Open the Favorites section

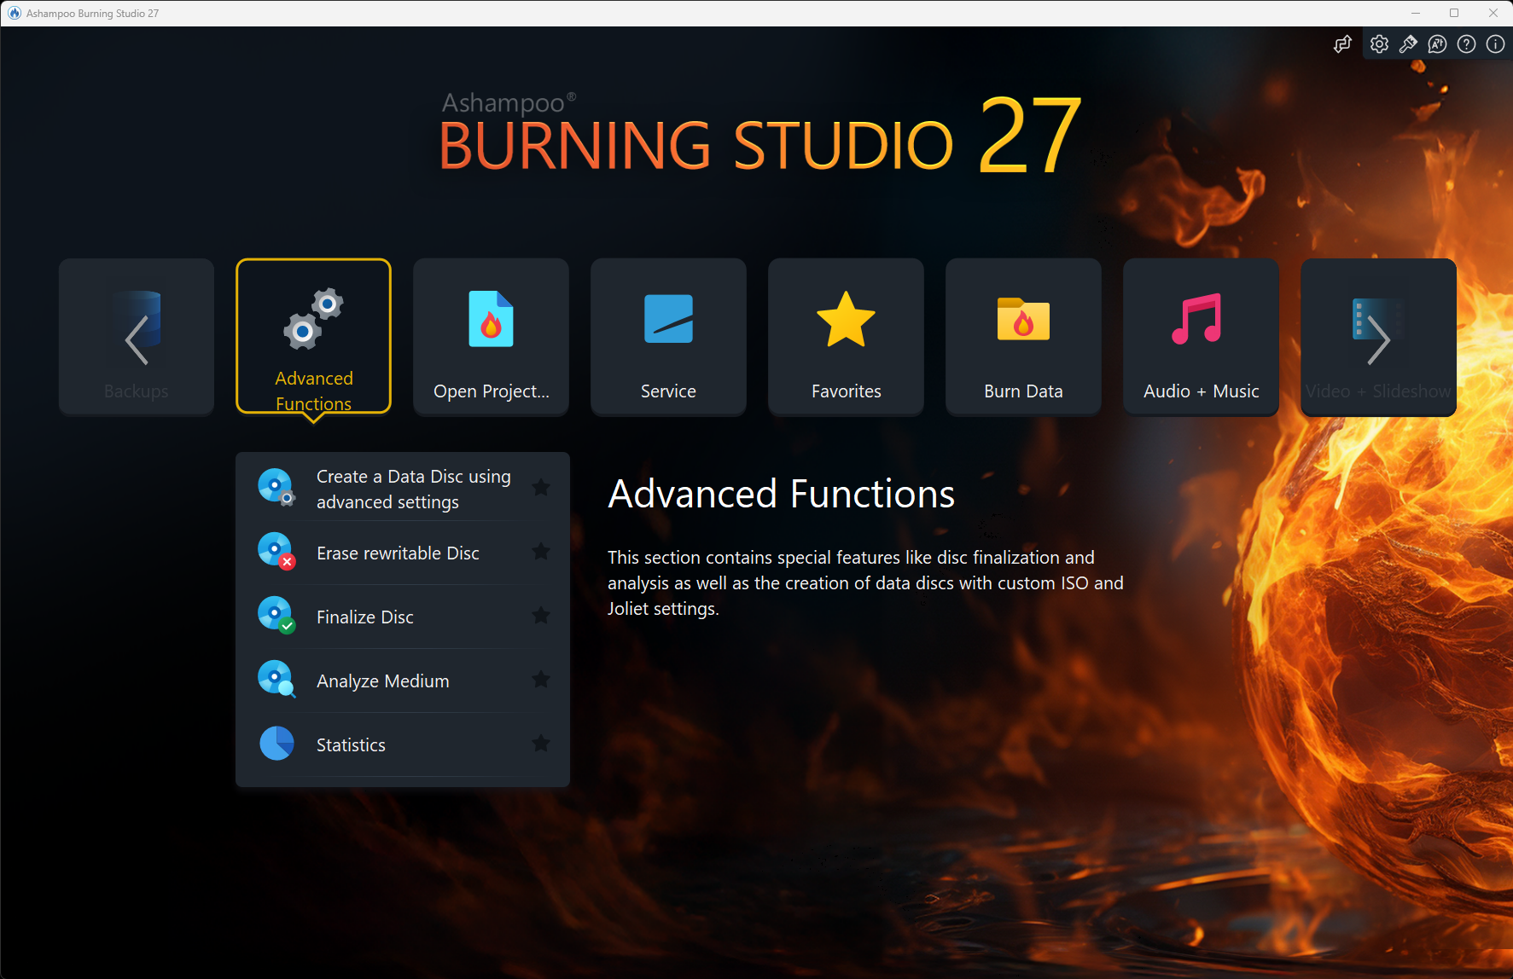[845, 337]
